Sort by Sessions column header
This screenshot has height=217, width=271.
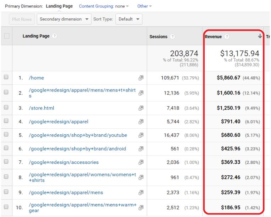(x=158, y=37)
